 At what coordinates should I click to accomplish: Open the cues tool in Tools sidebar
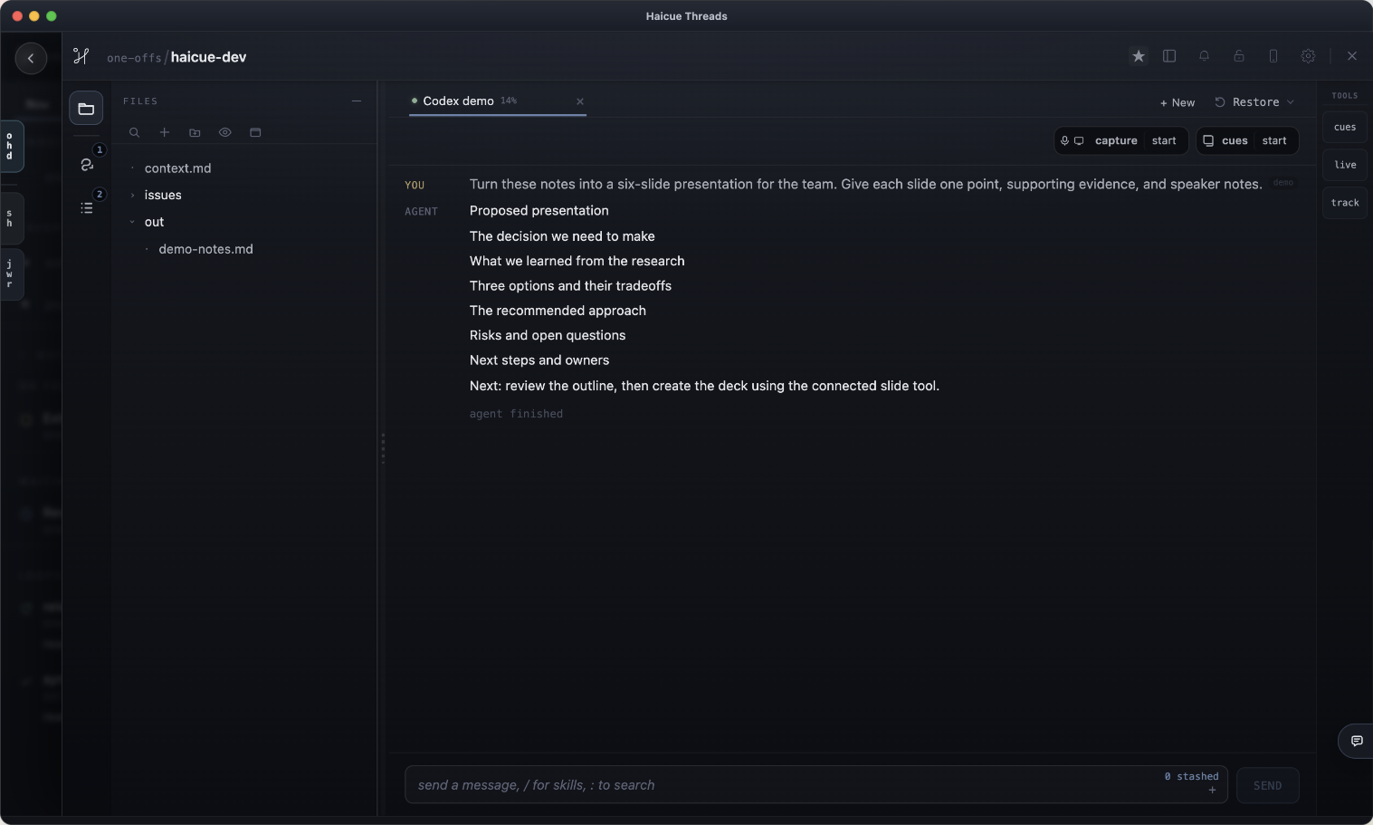click(x=1345, y=127)
